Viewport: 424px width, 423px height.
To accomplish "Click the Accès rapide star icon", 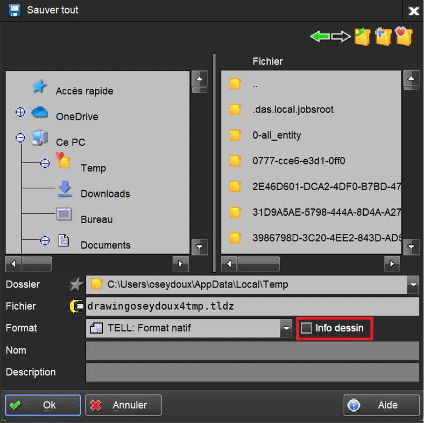I will [40, 87].
